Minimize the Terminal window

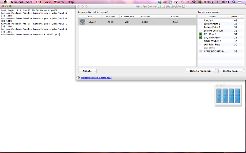(7, 6)
